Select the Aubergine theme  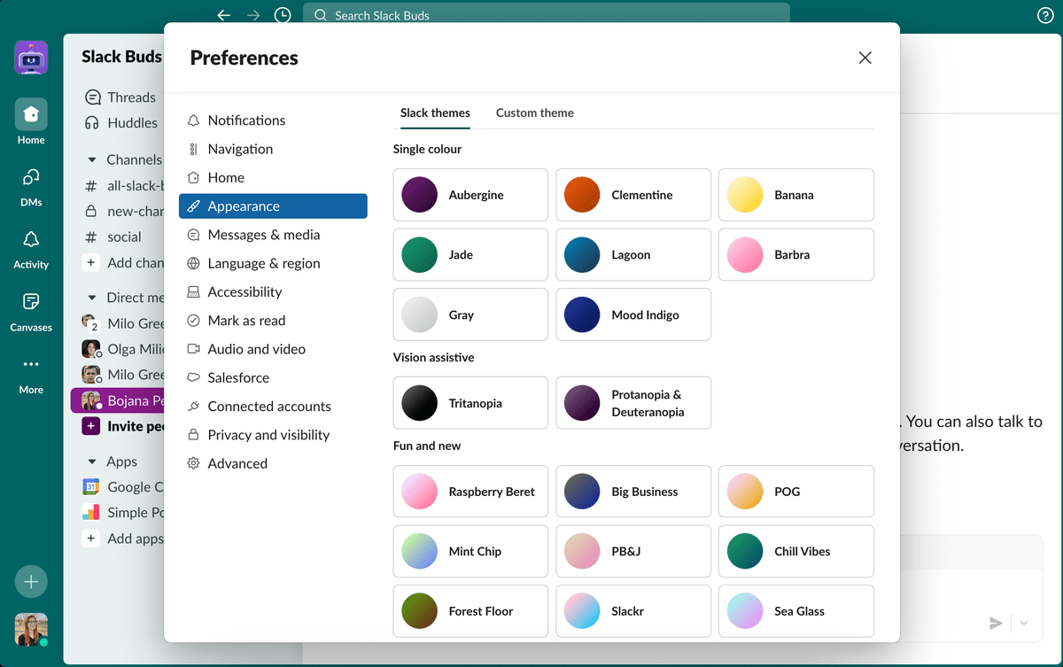click(x=470, y=195)
